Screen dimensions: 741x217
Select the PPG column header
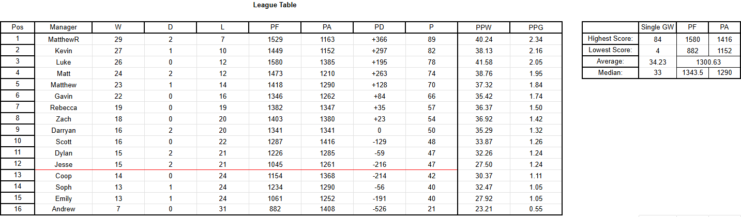tap(536, 27)
